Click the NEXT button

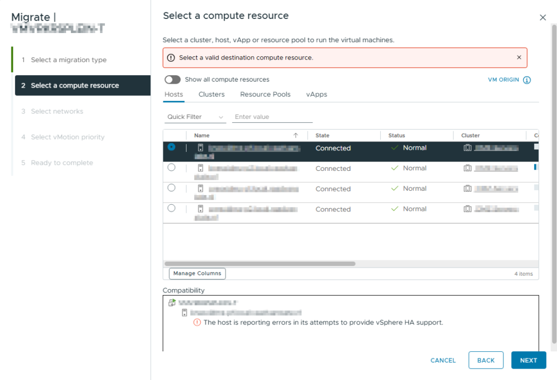pos(528,360)
